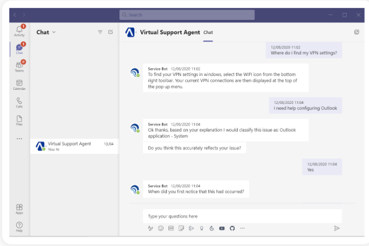Click the GitHub icon in compose toolbar
The height and width of the screenshot is (246, 369).
[x=232, y=228]
